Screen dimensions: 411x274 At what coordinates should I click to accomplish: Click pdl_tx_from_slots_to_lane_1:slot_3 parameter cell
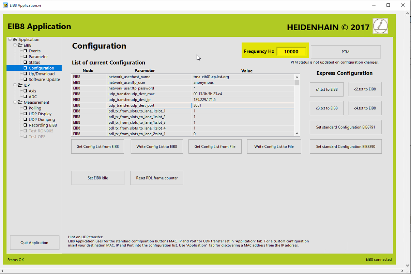point(149,122)
